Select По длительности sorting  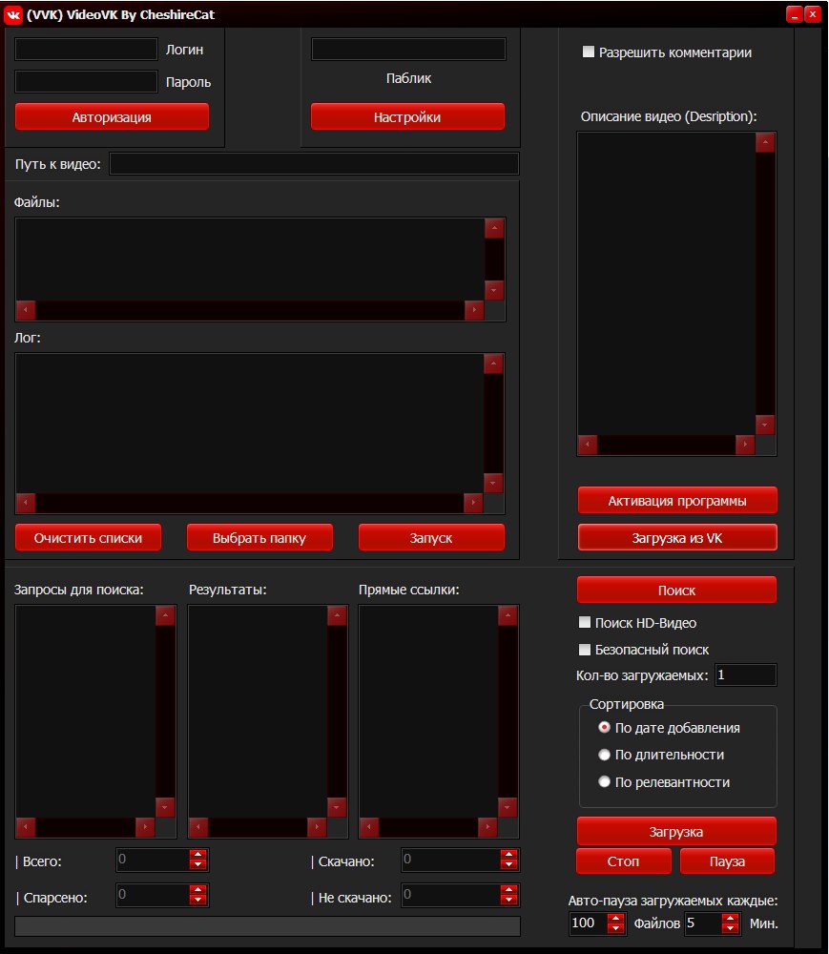[604, 755]
